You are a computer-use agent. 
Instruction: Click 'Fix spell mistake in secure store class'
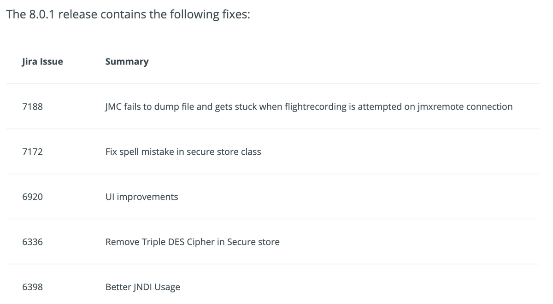[x=183, y=152]
